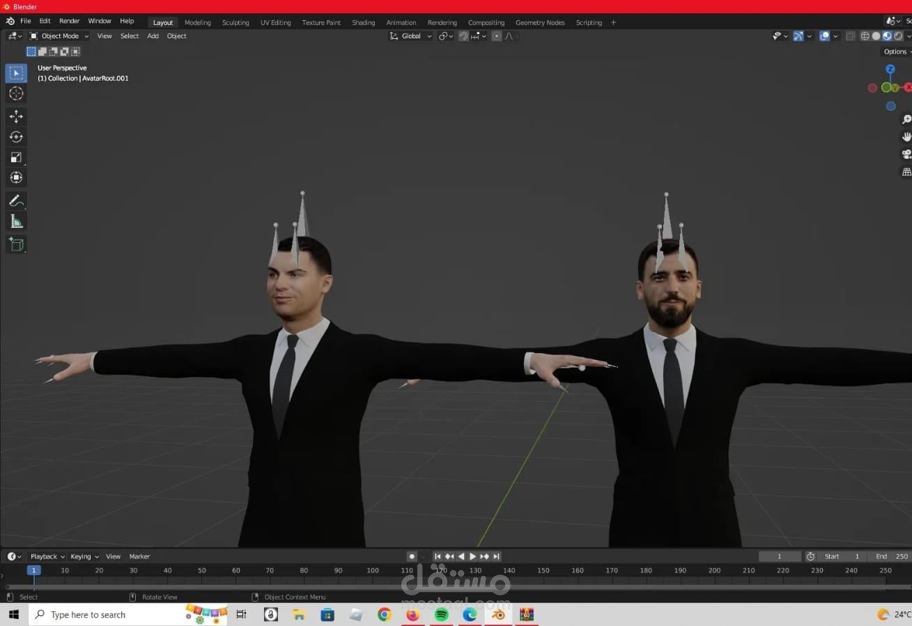The height and width of the screenshot is (626, 912).
Task: Toggle auto keying record button
Action: click(412, 556)
